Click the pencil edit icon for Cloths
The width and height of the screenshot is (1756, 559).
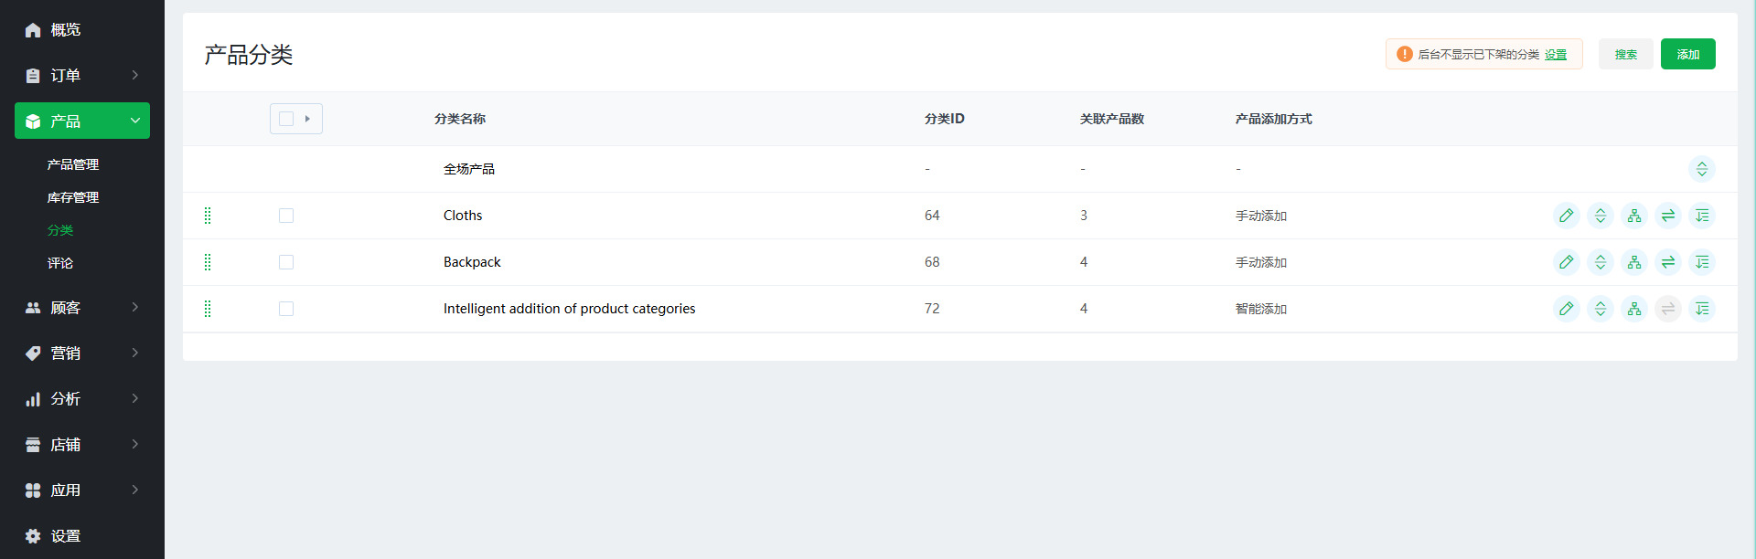coord(1566,216)
